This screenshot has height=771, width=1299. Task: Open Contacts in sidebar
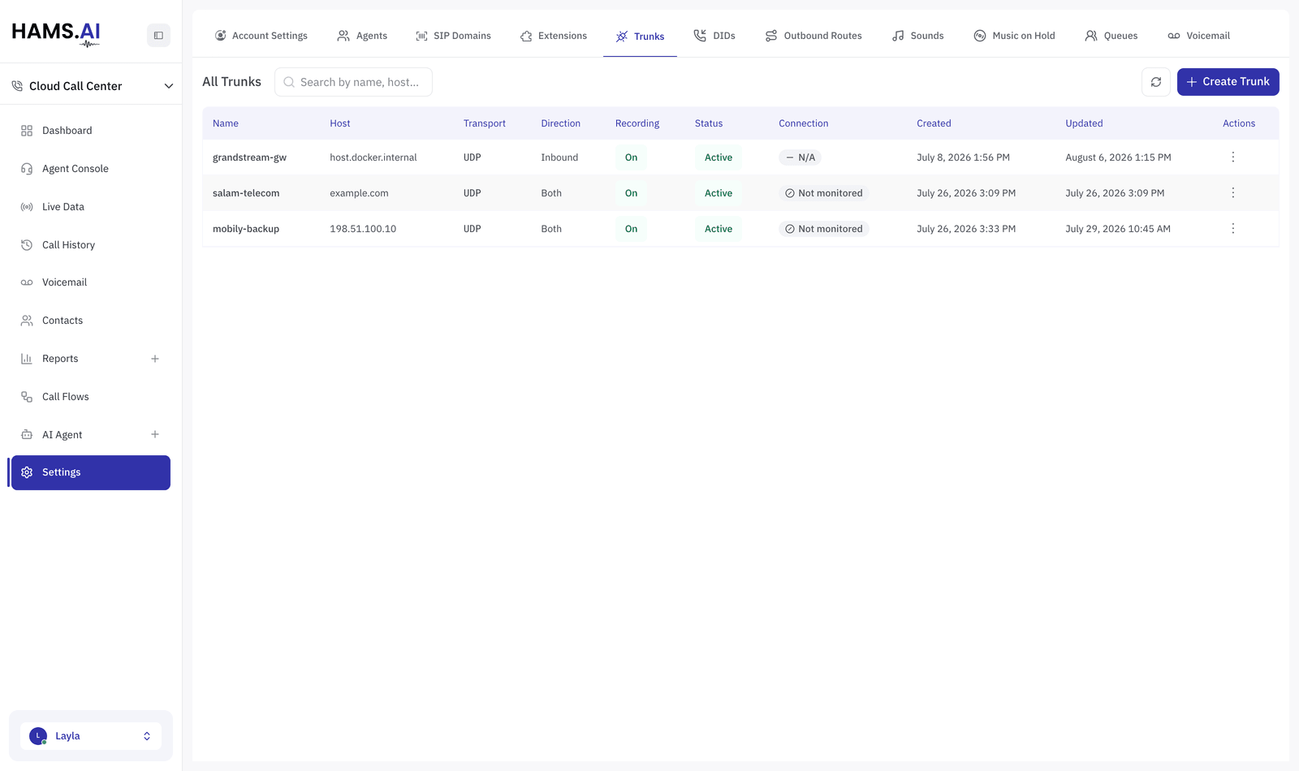pos(91,321)
